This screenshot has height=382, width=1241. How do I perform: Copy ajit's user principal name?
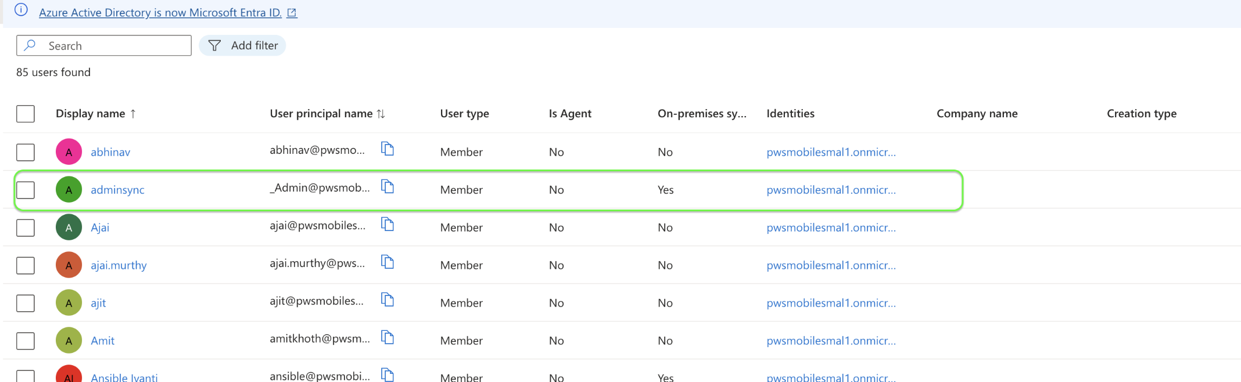[388, 300]
